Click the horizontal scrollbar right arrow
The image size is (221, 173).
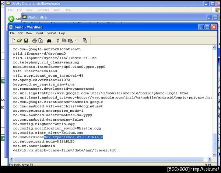coord(210,159)
